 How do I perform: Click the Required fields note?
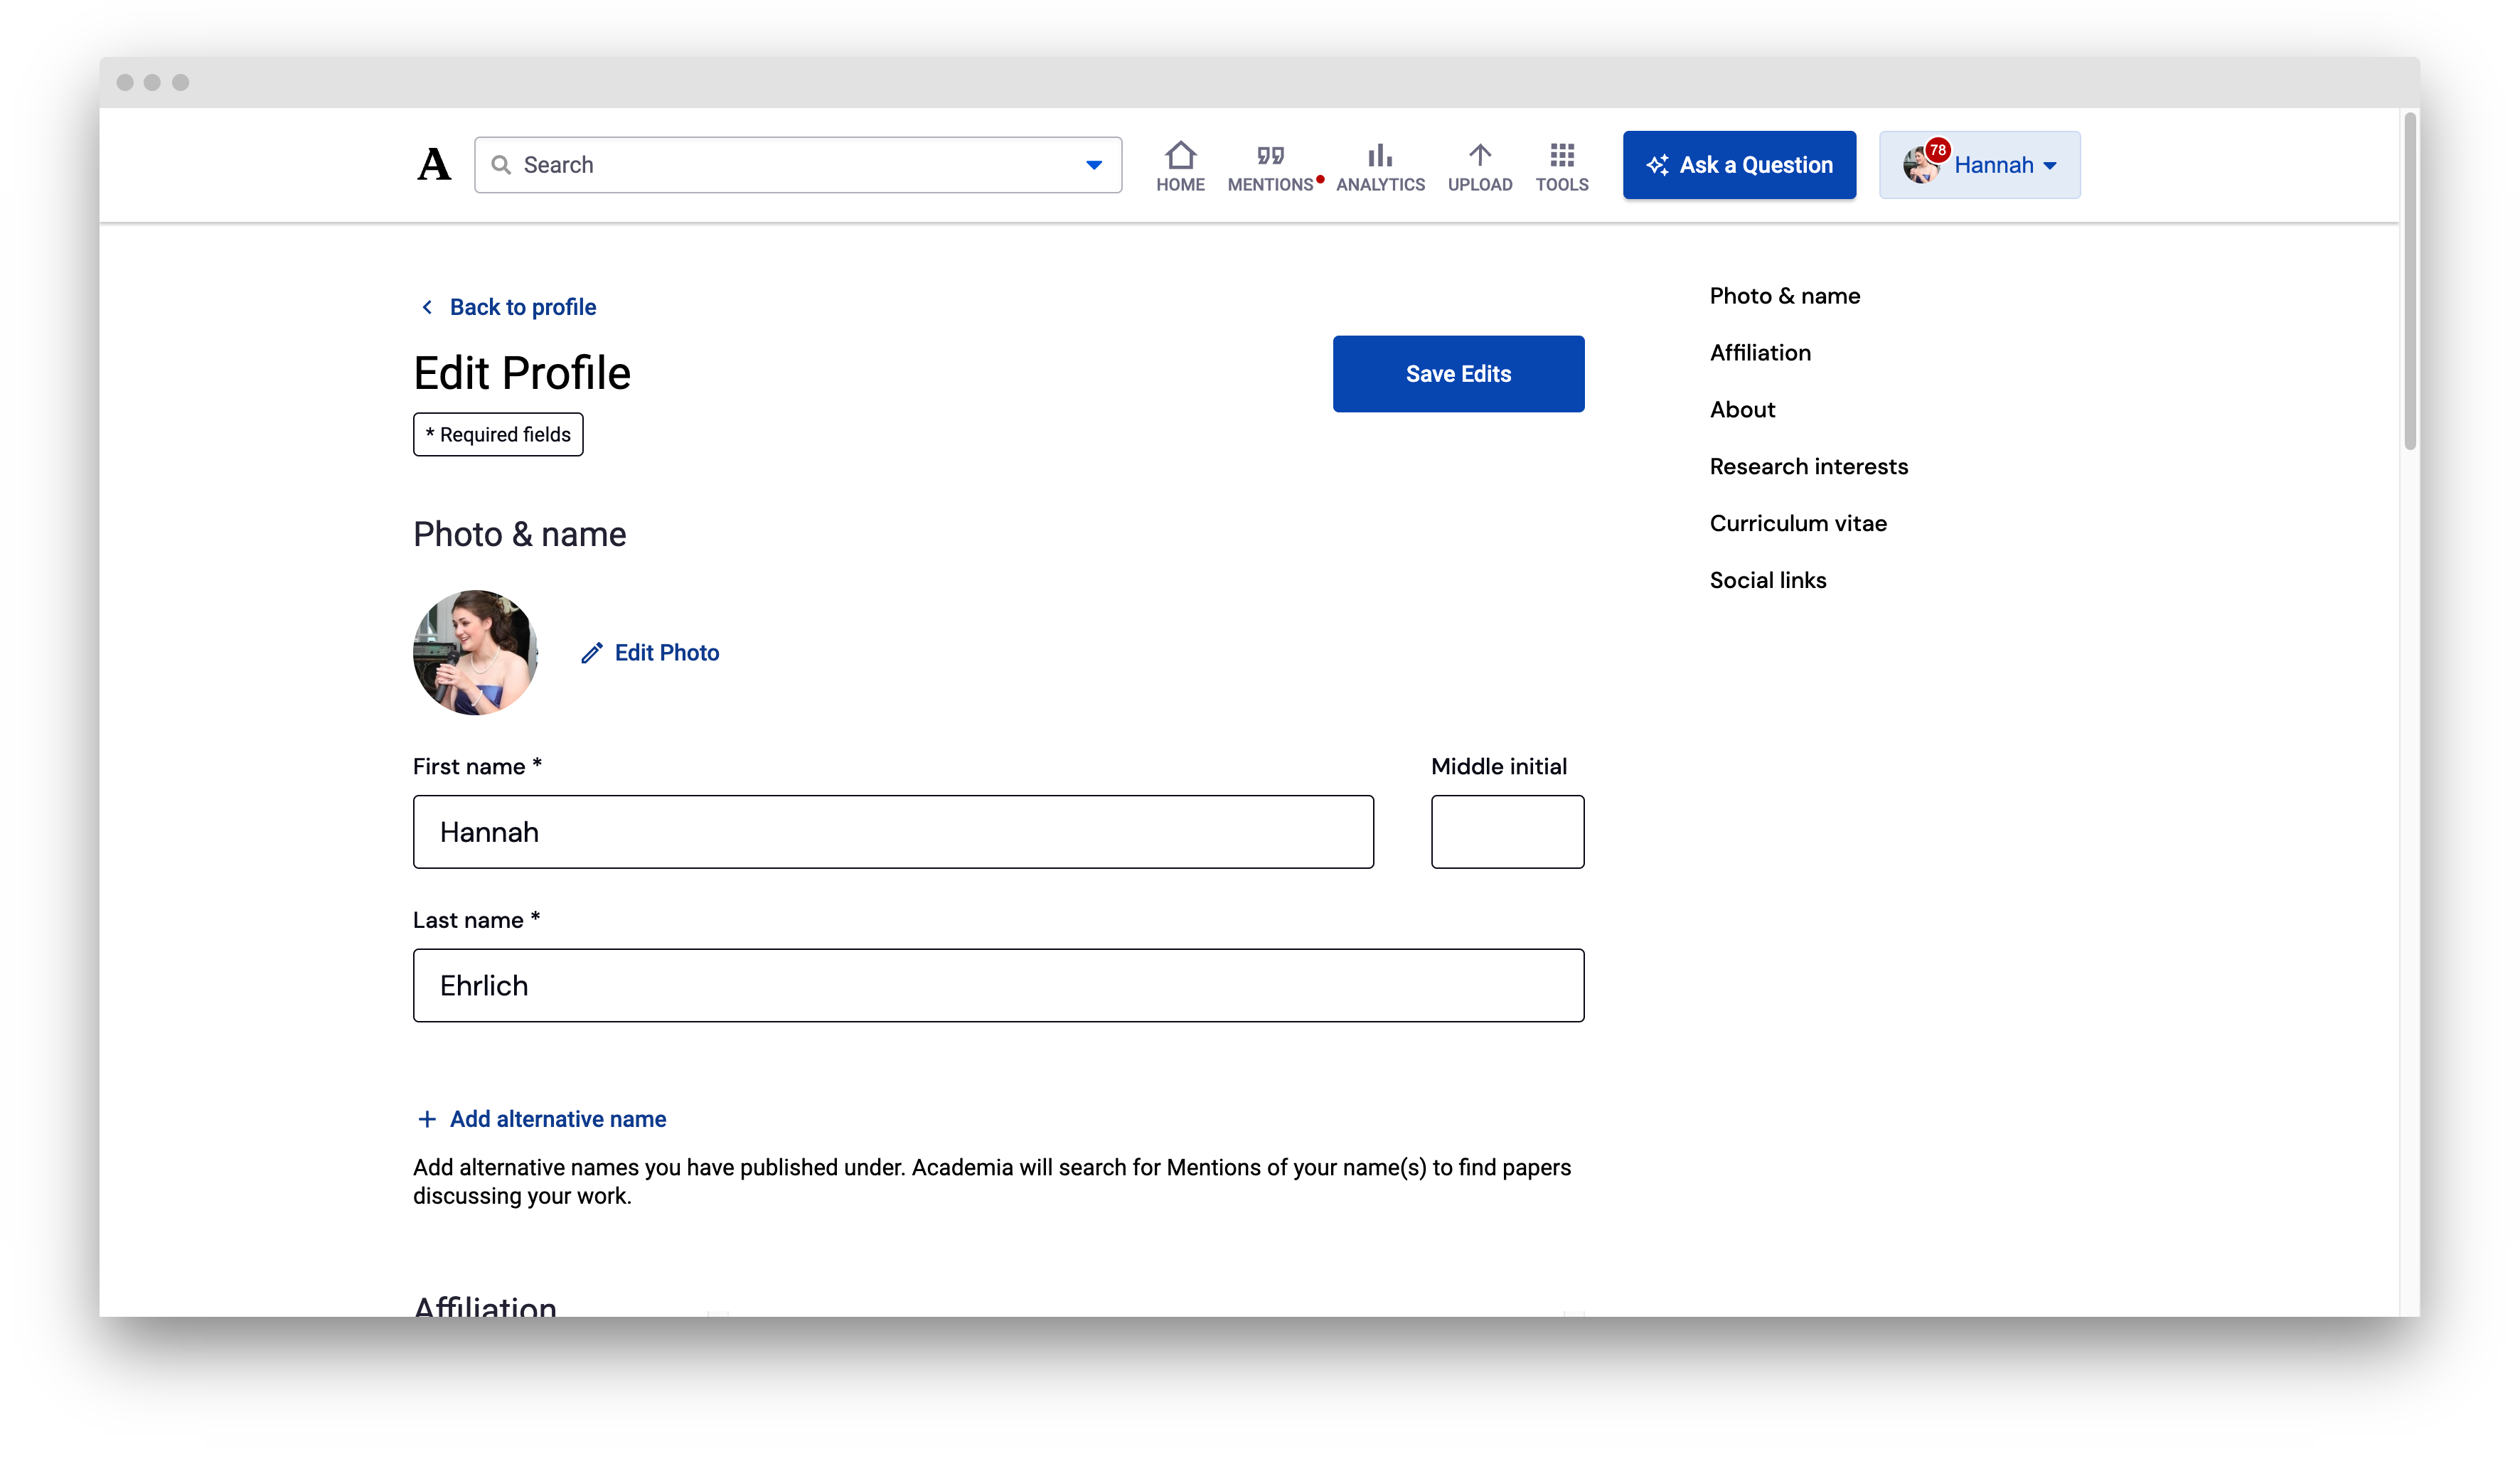(x=498, y=435)
